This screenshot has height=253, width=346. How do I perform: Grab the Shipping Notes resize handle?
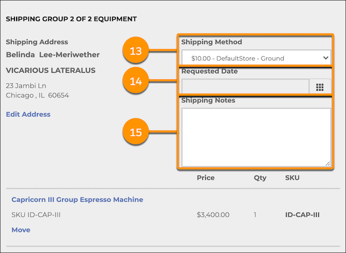pos(328,163)
